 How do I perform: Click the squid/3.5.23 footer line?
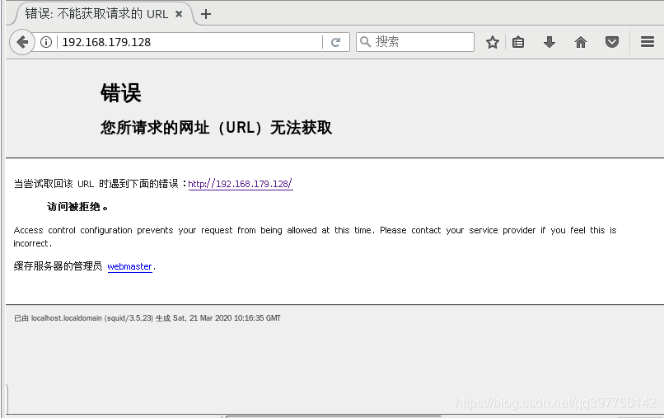coord(147,318)
